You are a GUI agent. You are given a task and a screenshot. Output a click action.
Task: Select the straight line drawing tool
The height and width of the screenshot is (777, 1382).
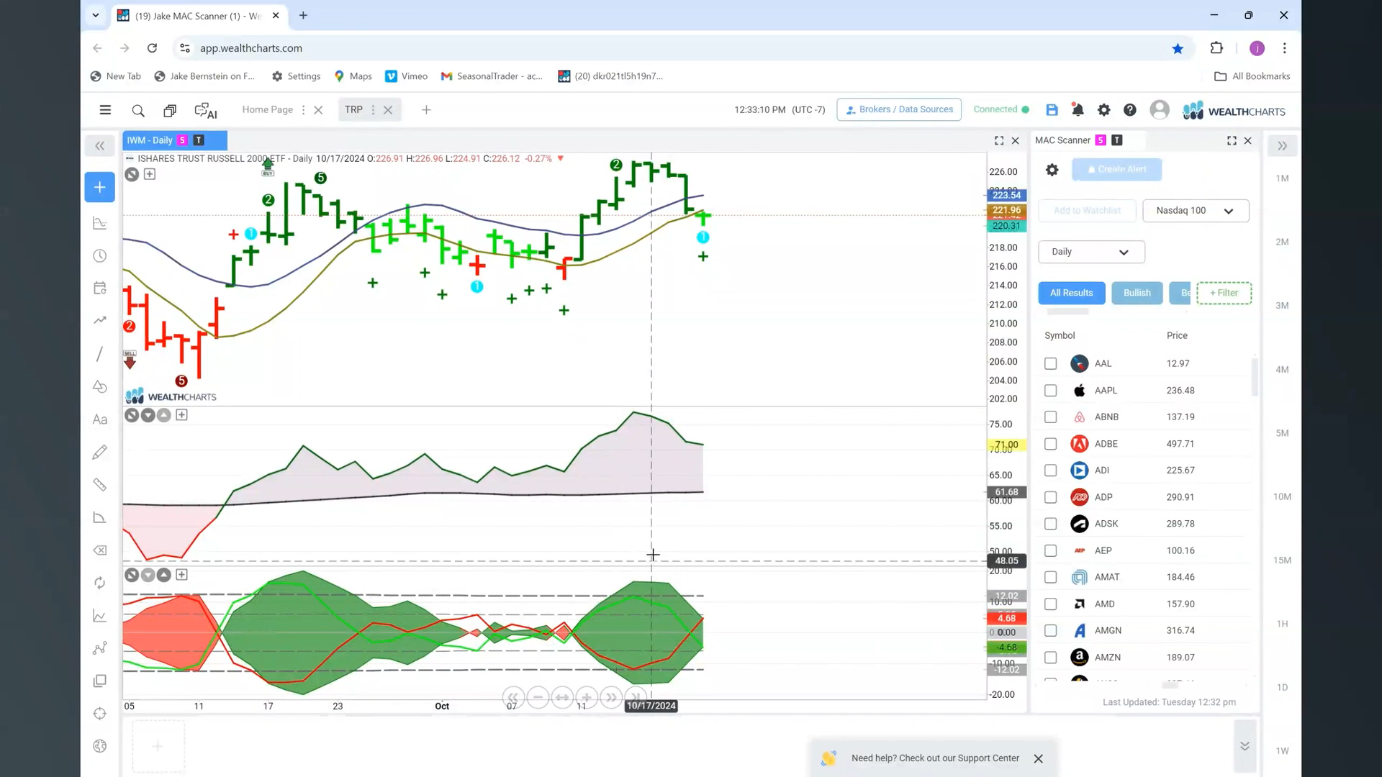[100, 354]
